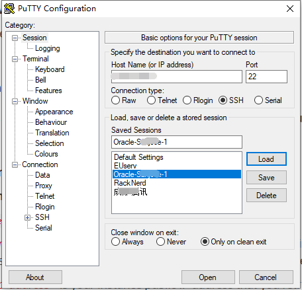Viewport: 302px width, 290px height.
Task: Collapse the Terminal tree node
Action: pyautogui.click(x=15, y=59)
